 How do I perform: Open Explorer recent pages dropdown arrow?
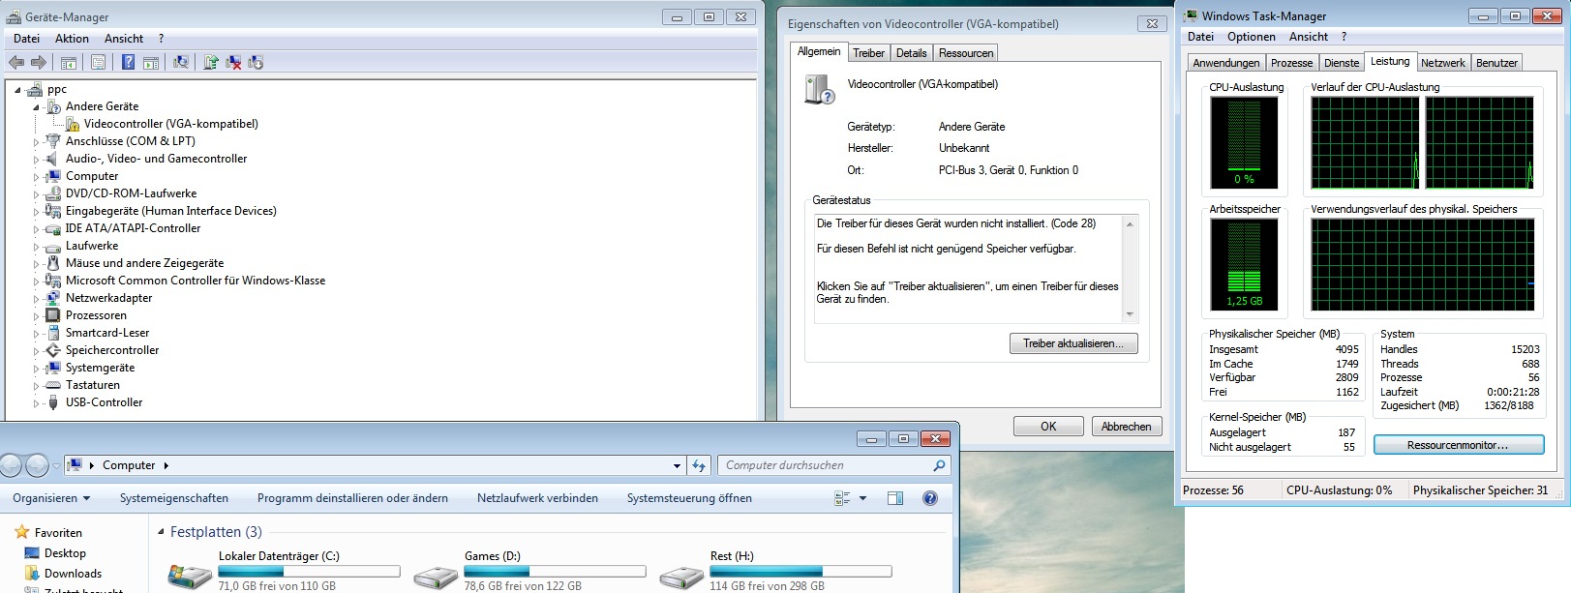tap(56, 465)
